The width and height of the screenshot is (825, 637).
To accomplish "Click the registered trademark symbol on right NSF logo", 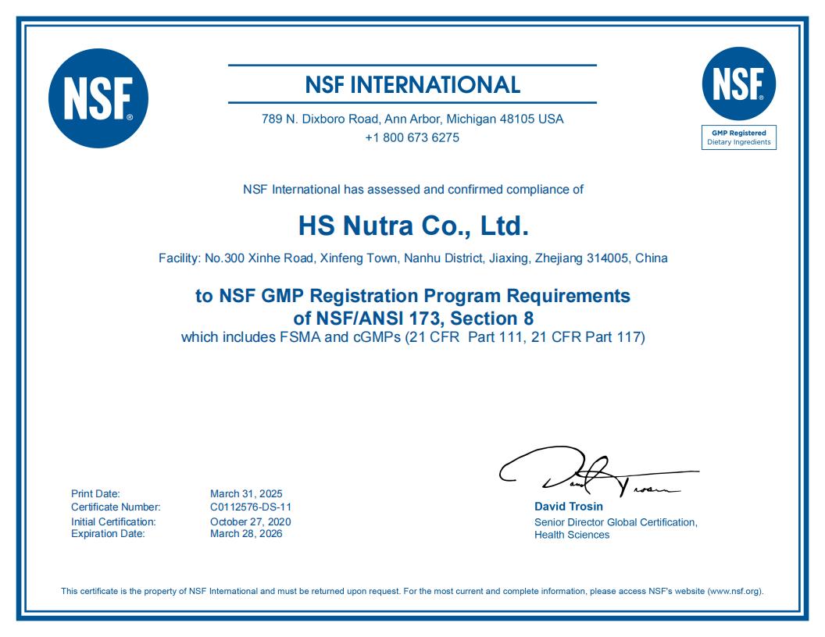I will coord(761,97).
